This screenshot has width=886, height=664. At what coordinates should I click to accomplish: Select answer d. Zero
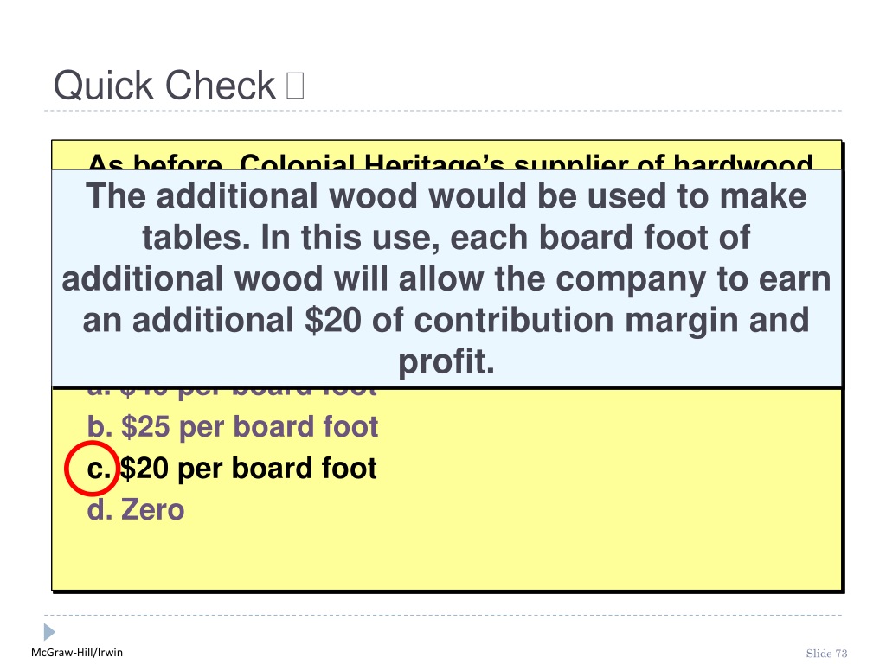(136, 510)
